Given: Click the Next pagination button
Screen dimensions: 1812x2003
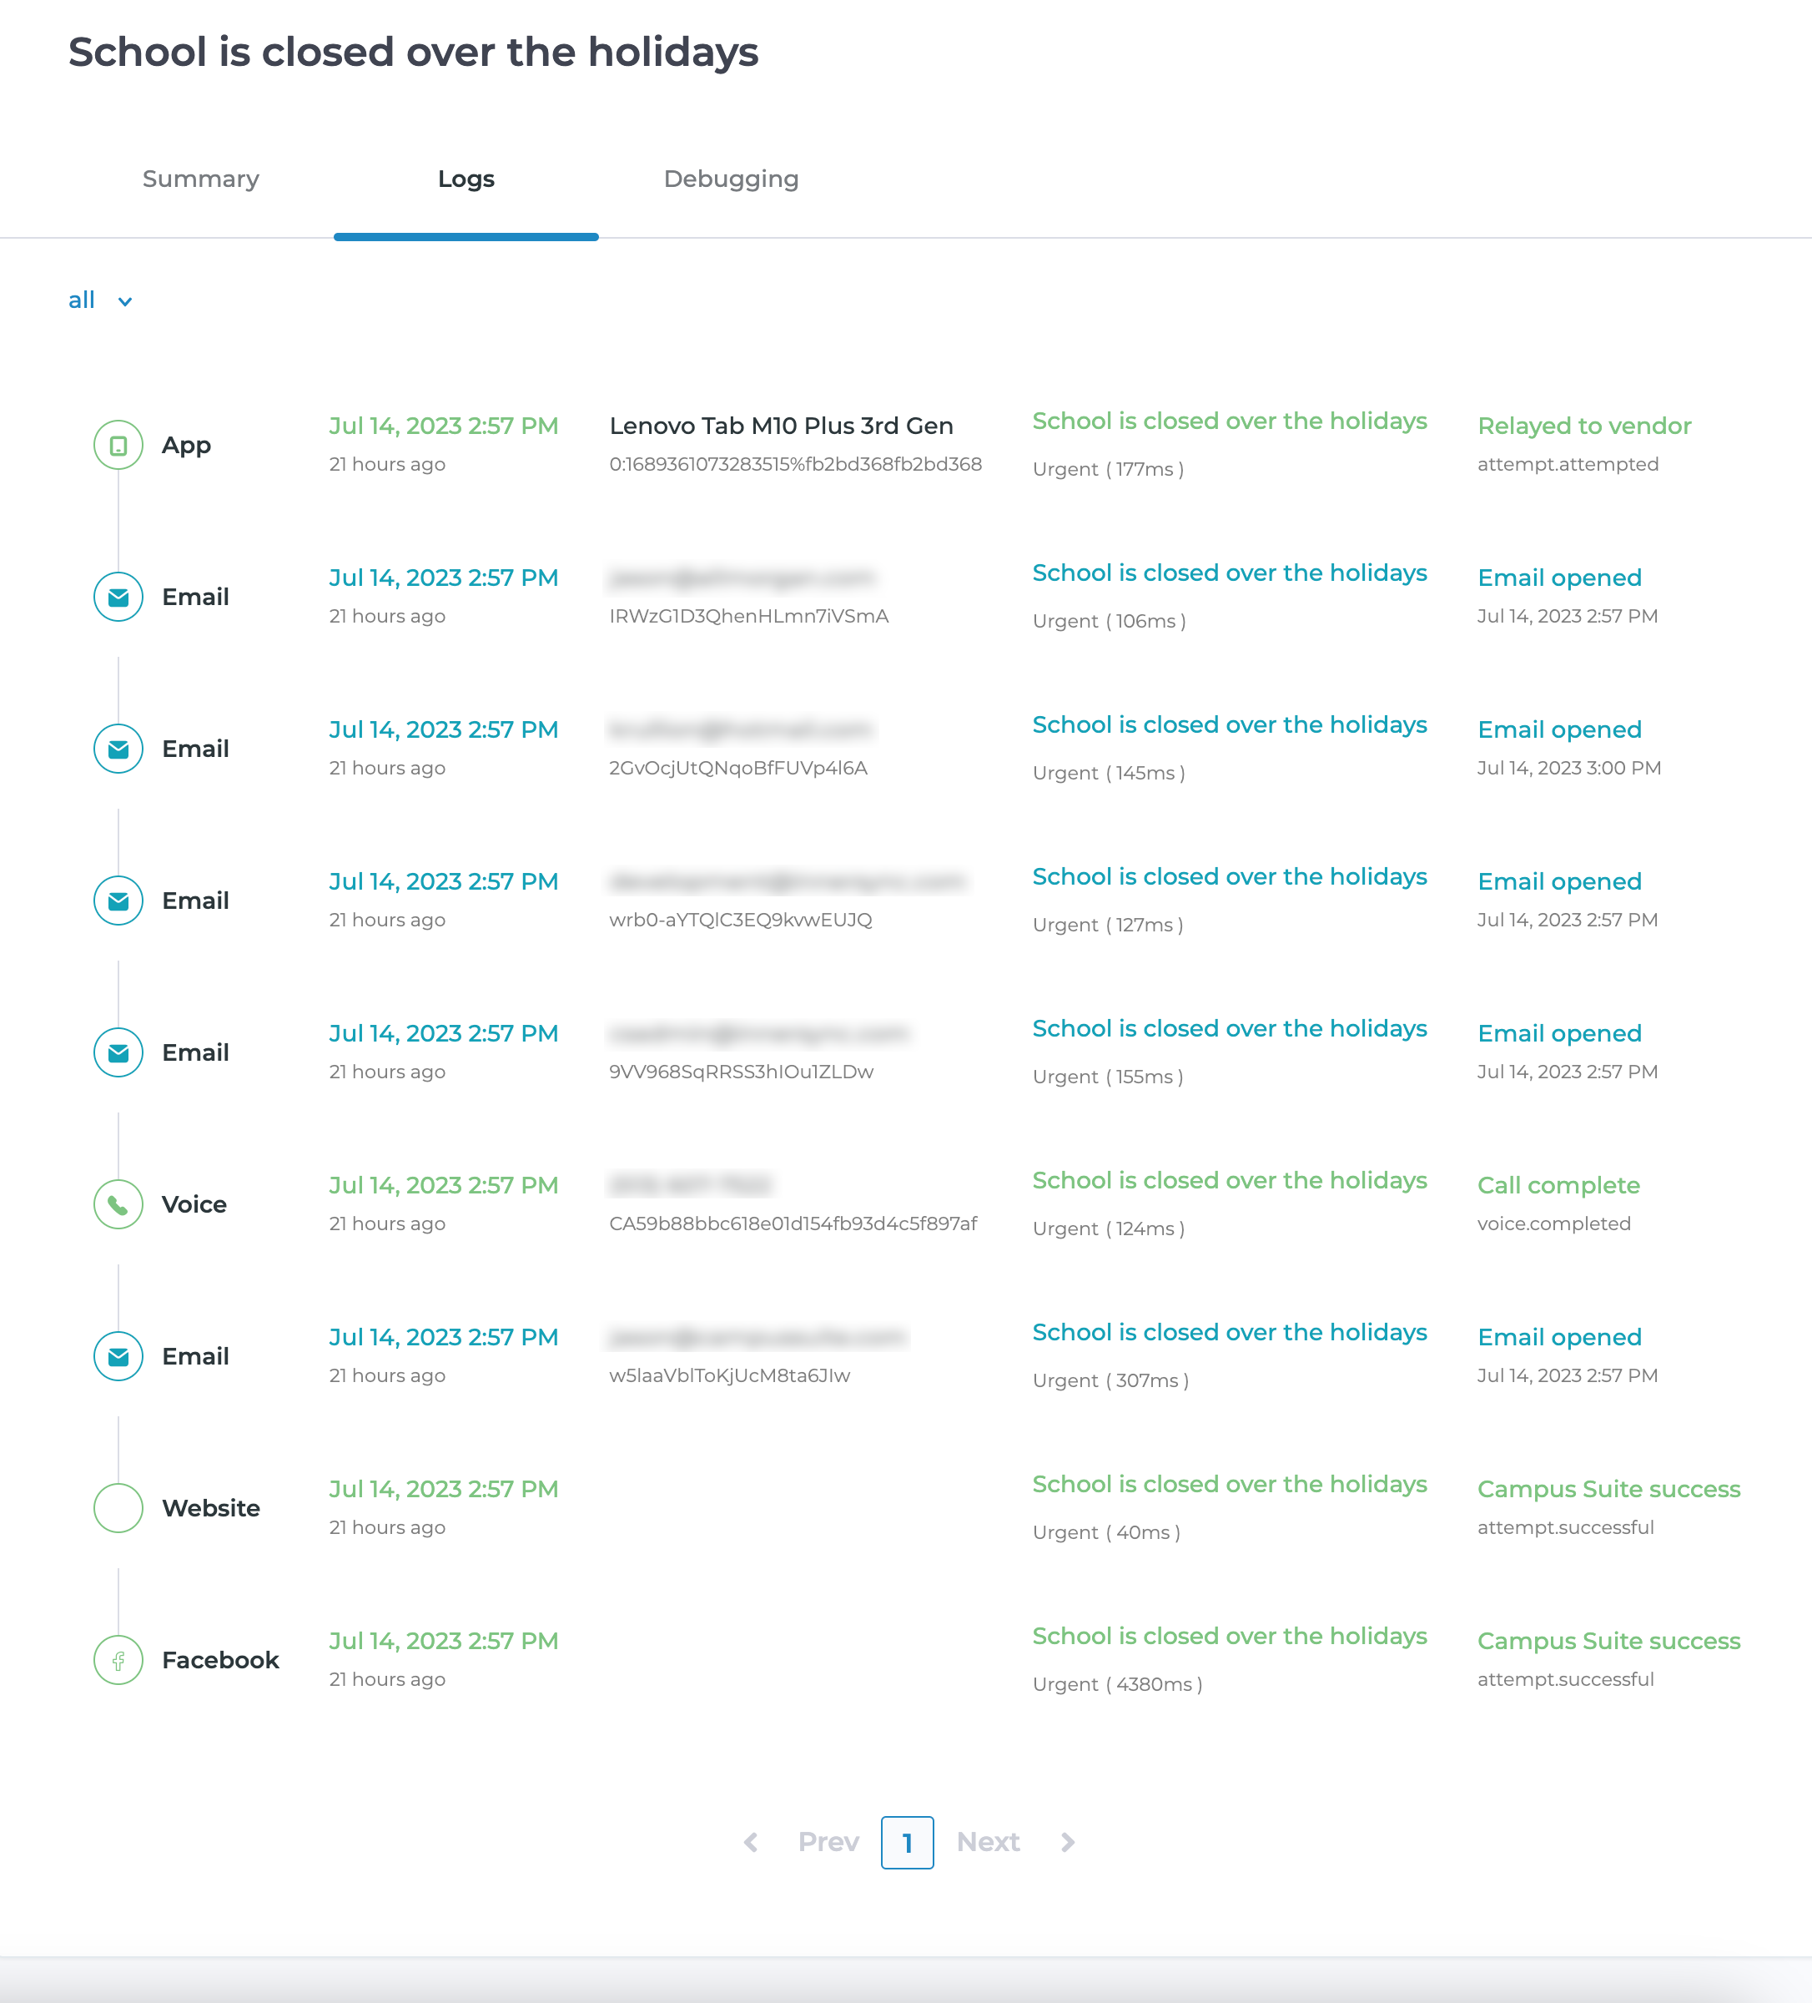Looking at the screenshot, I should [x=988, y=1842].
